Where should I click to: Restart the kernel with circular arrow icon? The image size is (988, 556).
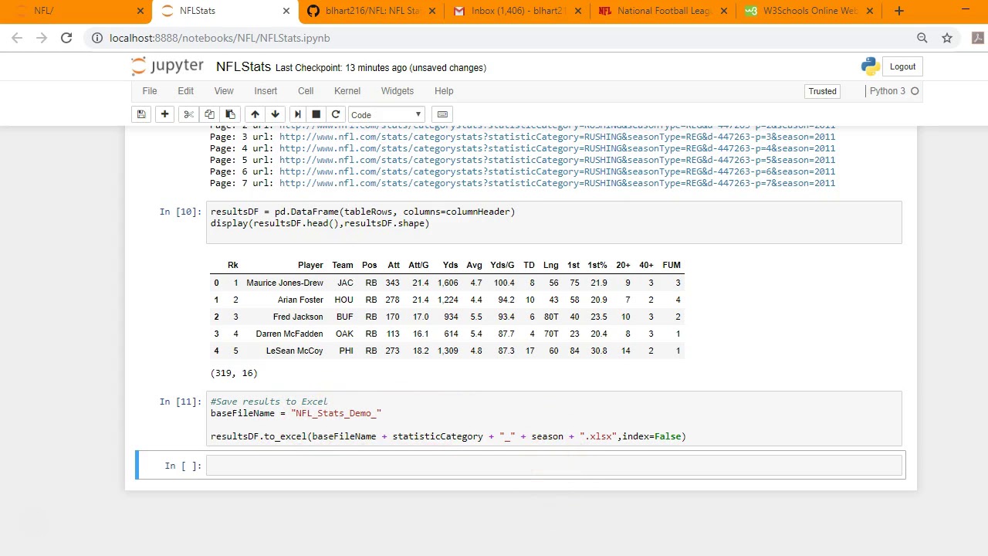click(335, 114)
